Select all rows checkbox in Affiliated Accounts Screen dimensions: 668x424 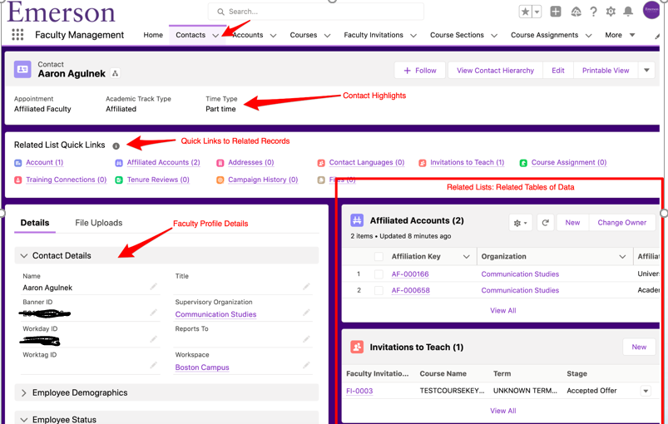379,256
